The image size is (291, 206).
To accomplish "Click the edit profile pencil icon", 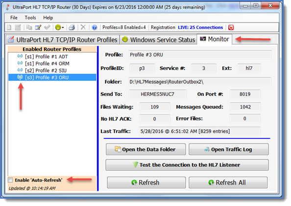I will point(38,27).
